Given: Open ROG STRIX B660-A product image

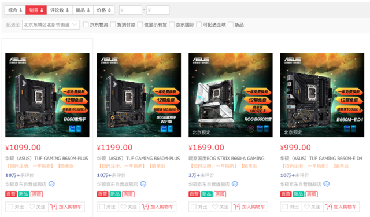Looking at the screenshot, I should [x=231, y=95].
